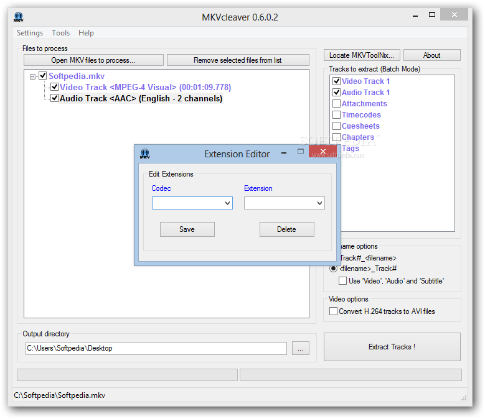Click the status bar path C:\Softpedia\Softpedia.mkv
Screen dimensions: 485x419
point(60,395)
